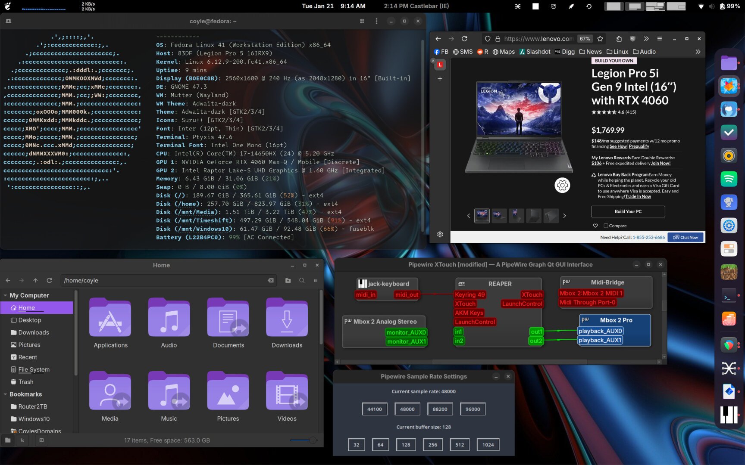745x465 pixels.
Task: Go up one directory in the file manager
Action: pos(35,280)
